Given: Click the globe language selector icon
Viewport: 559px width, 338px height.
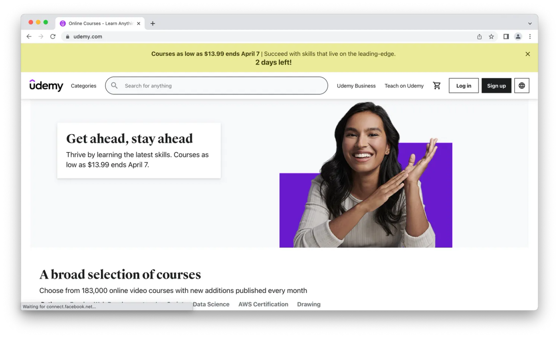Looking at the screenshot, I should [521, 85].
